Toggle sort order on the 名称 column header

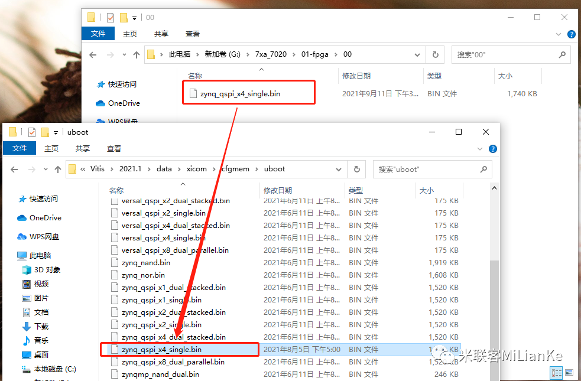(x=116, y=190)
